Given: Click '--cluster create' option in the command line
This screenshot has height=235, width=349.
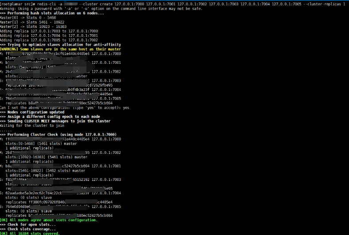Looking at the screenshot, I should tap(96, 4).
